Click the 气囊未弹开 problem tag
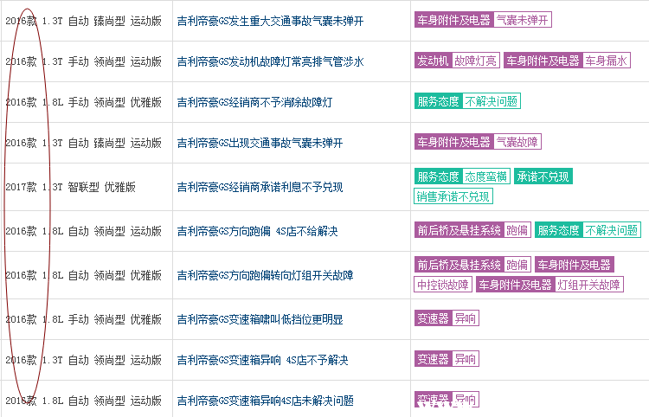 point(523,20)
